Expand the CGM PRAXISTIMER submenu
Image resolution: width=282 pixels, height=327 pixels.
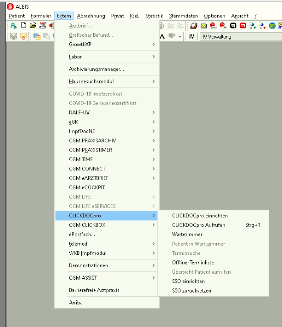[107, 150]
